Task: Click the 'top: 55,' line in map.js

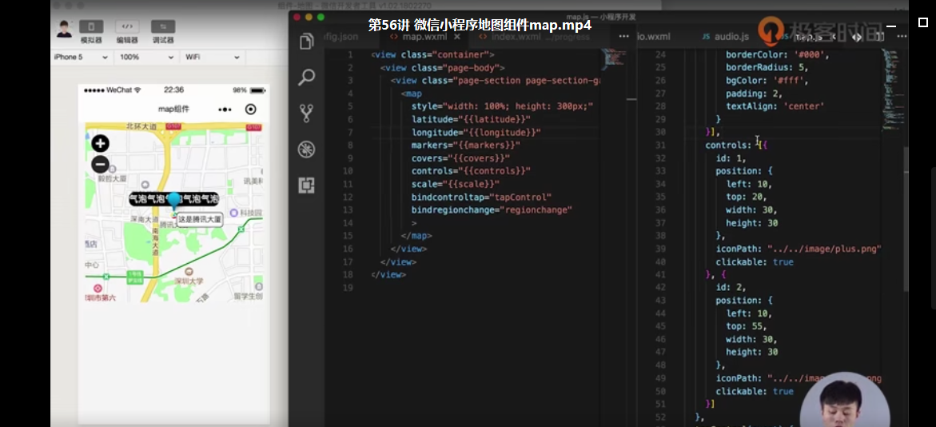Action: click(x=746, y=327)
